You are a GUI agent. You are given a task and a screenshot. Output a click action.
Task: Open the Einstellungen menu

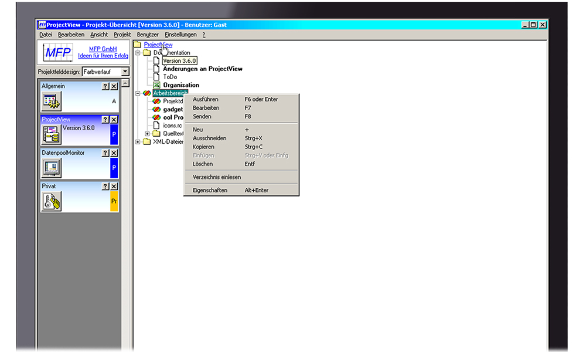tap(180, 35)
